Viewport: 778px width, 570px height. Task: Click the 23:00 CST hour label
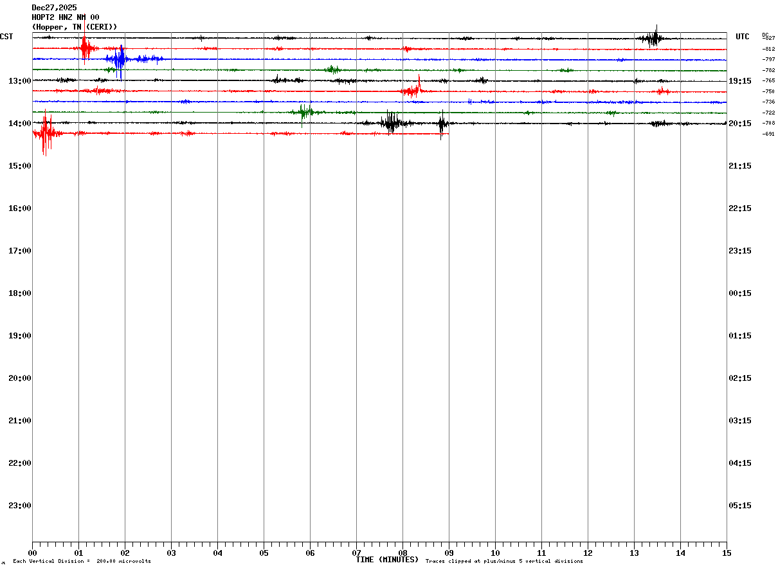point(20,506)
